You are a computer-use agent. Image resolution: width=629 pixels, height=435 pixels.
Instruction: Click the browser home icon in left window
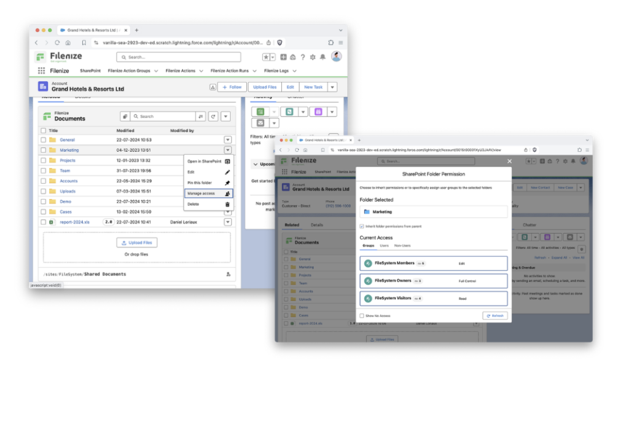(x=68, y=42)
